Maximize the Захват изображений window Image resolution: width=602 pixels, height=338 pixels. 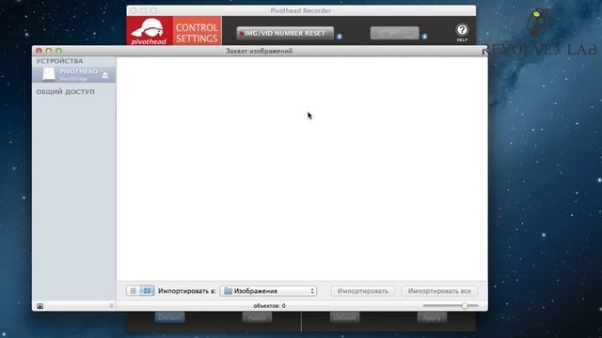(x=58, y=51)
